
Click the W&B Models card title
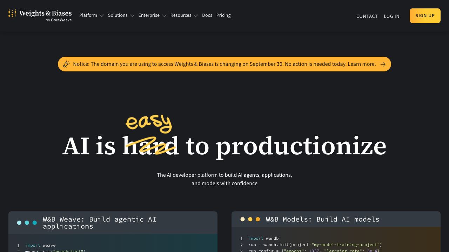click(323, 219)
